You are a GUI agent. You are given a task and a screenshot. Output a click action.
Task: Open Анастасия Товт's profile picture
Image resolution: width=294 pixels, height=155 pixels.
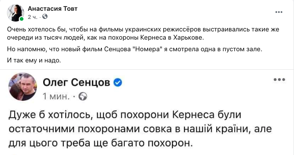tap(16, 13)
